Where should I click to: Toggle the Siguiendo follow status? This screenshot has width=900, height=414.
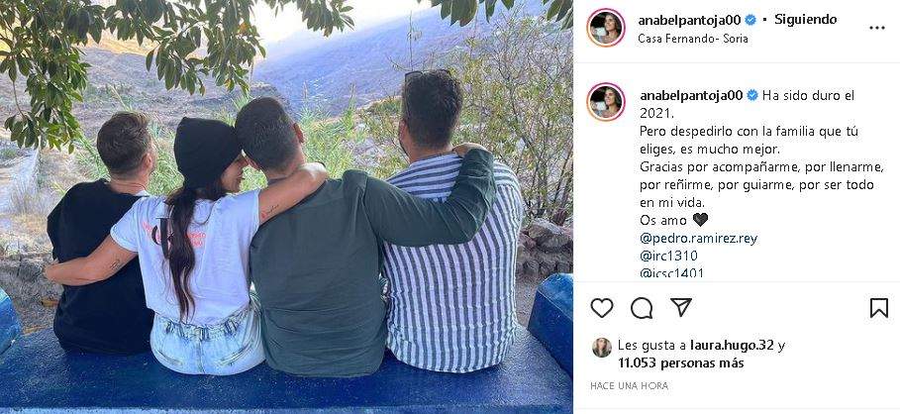(x=805, y=20)
